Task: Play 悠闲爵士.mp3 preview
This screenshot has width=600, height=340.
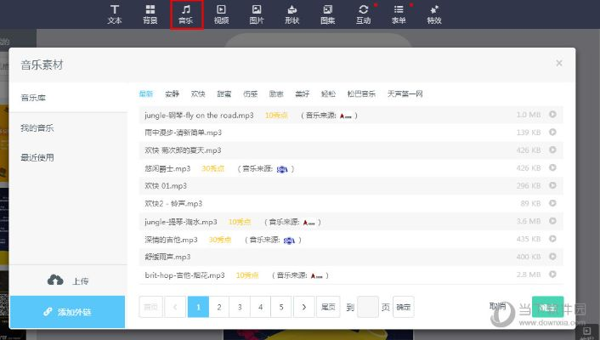Action: [x=552, y=167]
